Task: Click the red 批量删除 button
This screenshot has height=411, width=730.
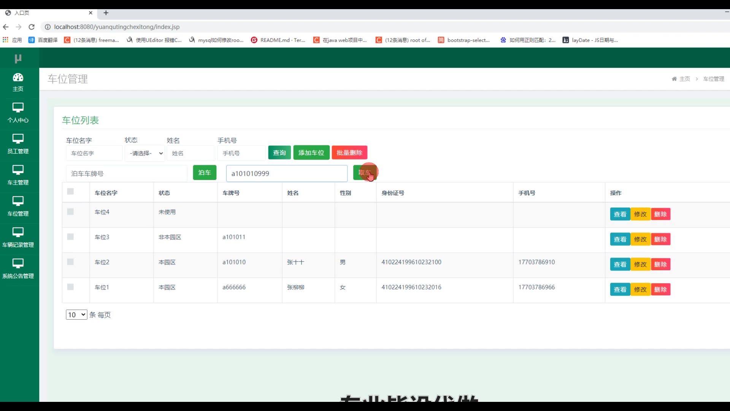Action: (x=349, y=153)
